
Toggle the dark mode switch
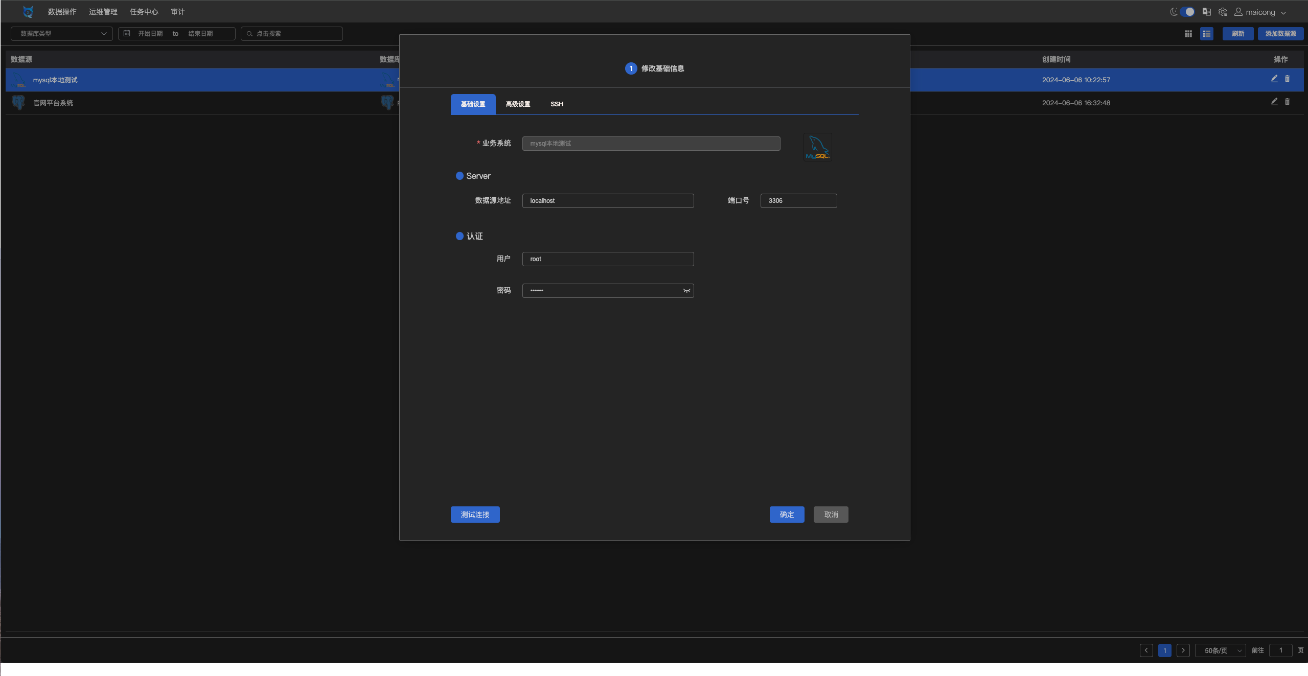pyautogui.click(x=1187, y=12)
